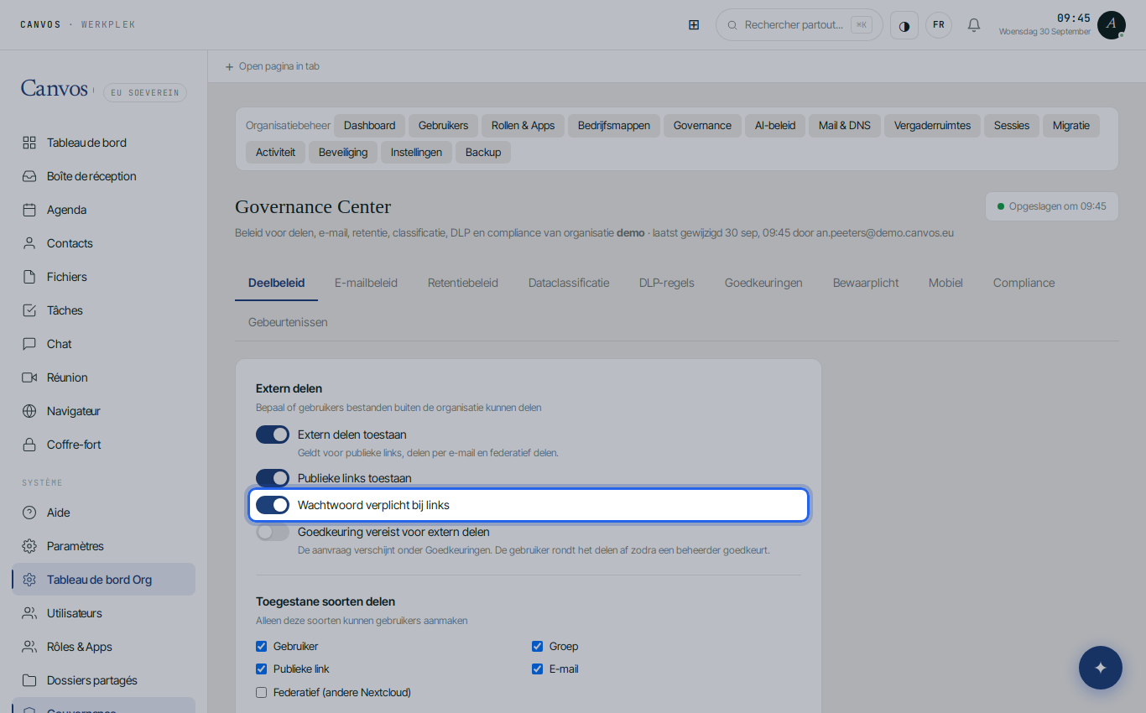Open Paramètres in sidebar

104,546
